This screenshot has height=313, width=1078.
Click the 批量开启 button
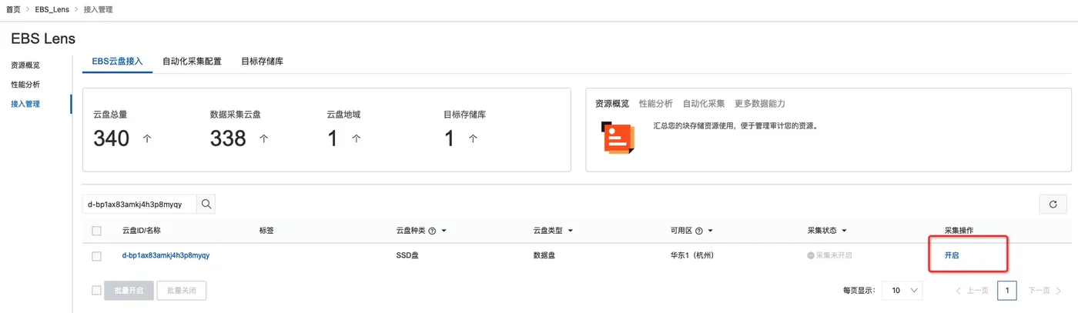[128, 291]
